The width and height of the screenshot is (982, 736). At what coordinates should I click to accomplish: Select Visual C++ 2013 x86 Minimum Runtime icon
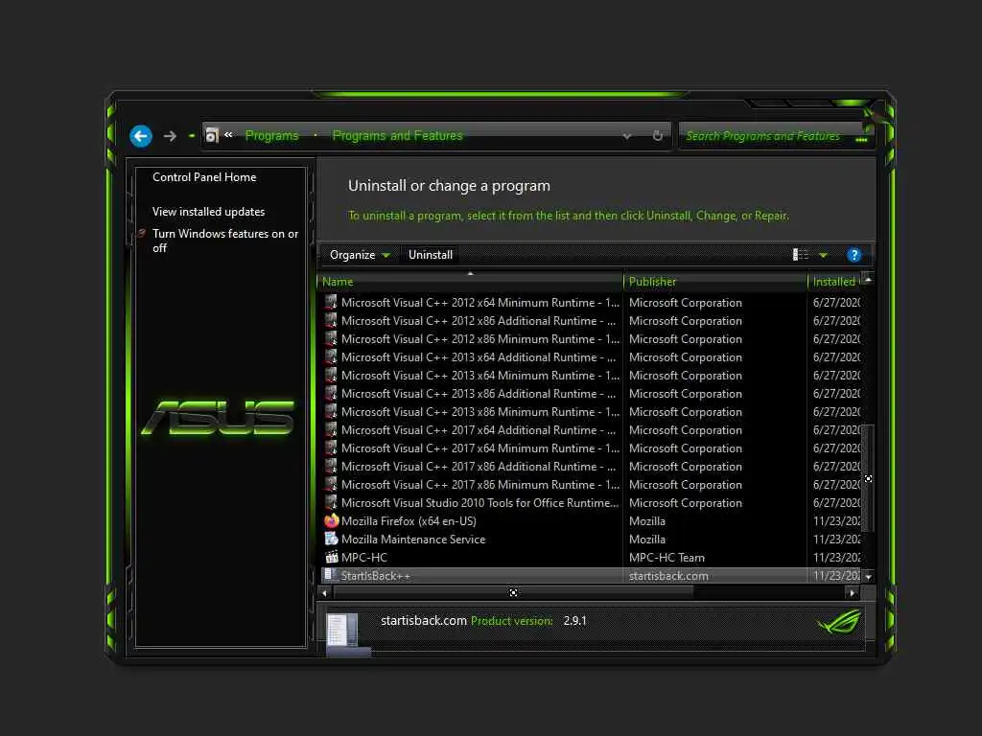(x=331, y=411)
